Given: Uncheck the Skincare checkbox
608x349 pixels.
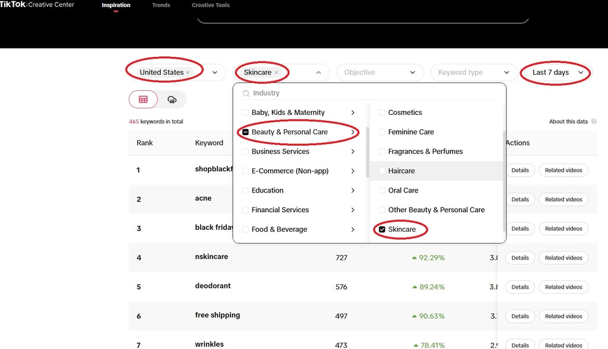Looking at the screenshot, I should pyautogui.click(x=382, y=229).
